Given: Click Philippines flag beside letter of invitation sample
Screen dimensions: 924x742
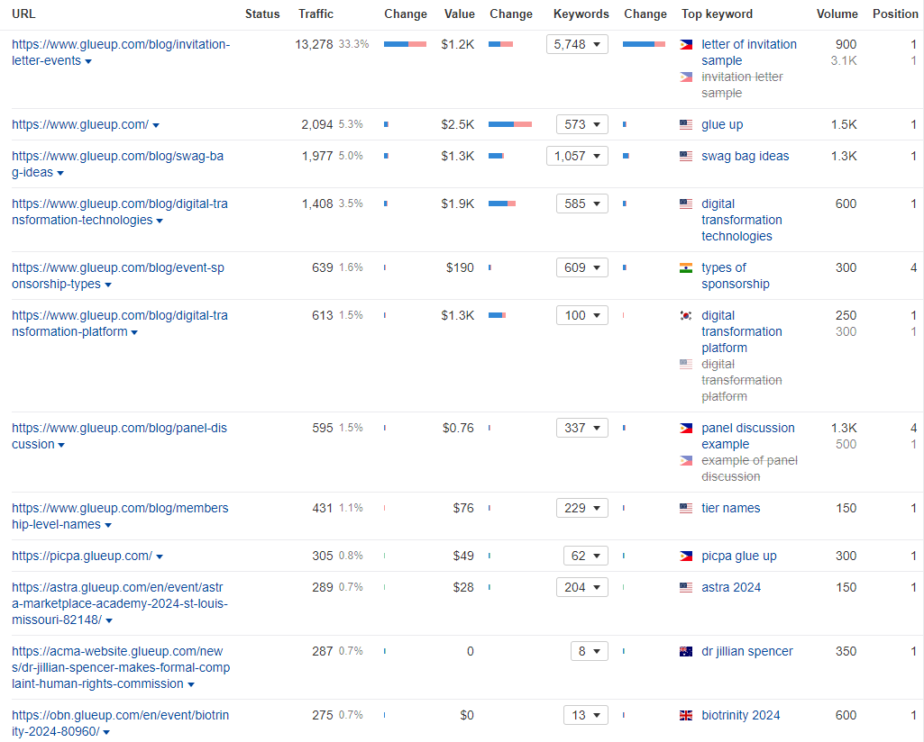Looking at the screenshot, I should pos(686,44).
